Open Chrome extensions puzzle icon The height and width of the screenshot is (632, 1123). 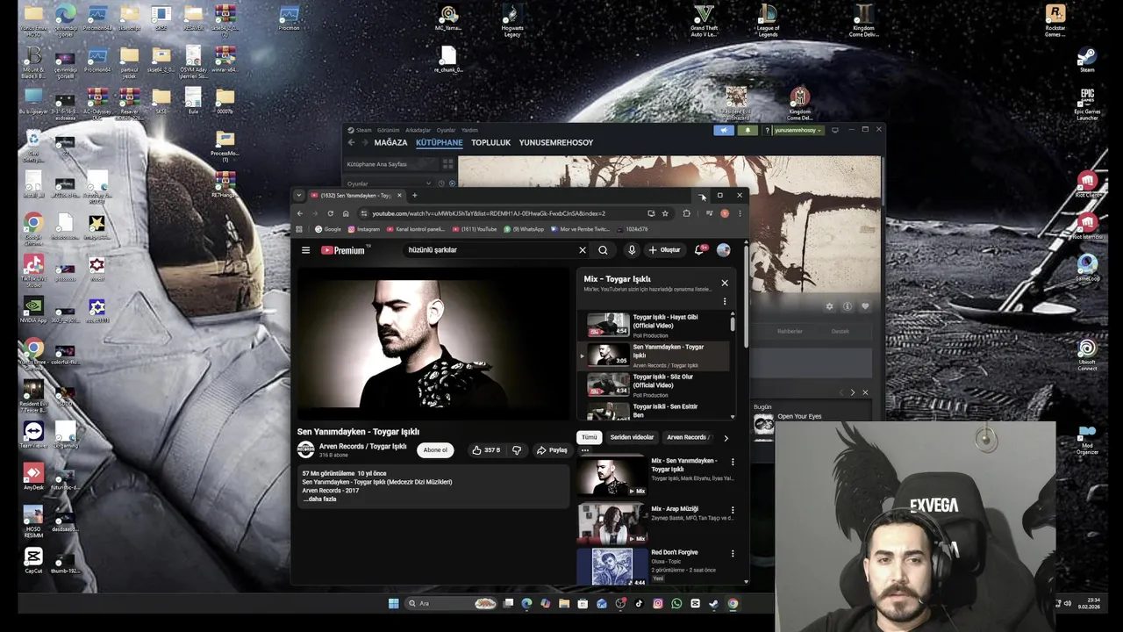pyautogui.click(x=687, y=213)
